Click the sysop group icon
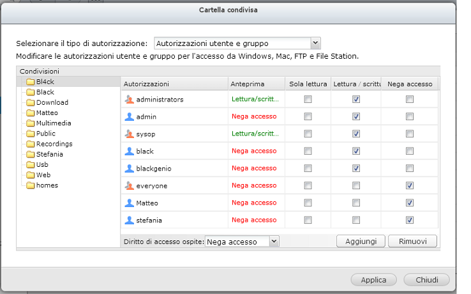Screen dimensions: 471x294 click(x=129, y=134)
